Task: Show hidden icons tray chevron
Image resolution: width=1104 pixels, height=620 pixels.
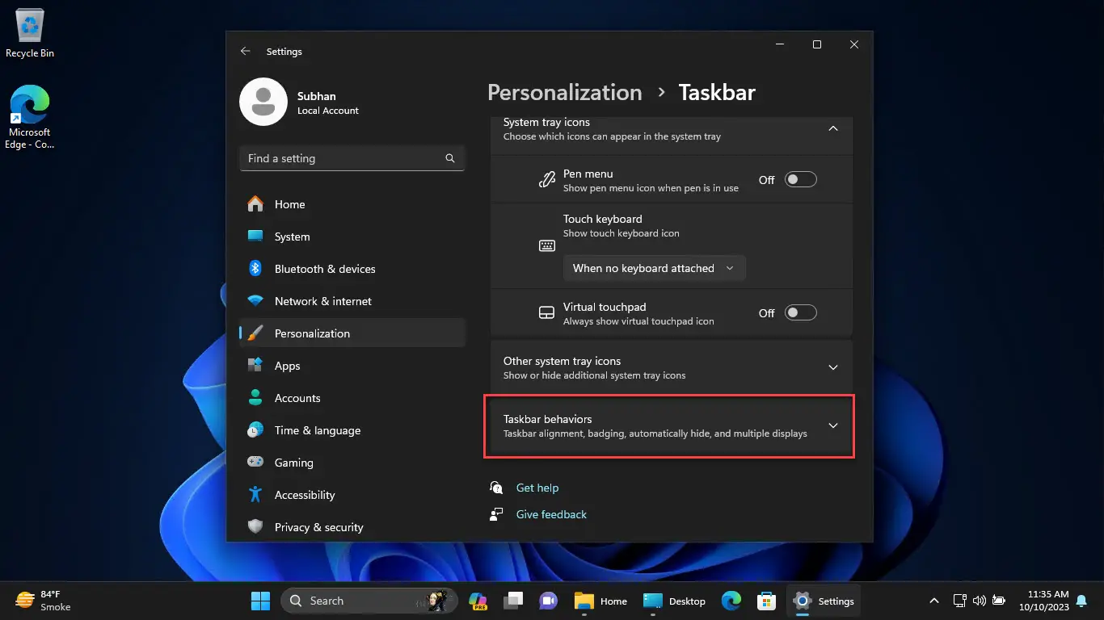Action: [x=934, y=601]
